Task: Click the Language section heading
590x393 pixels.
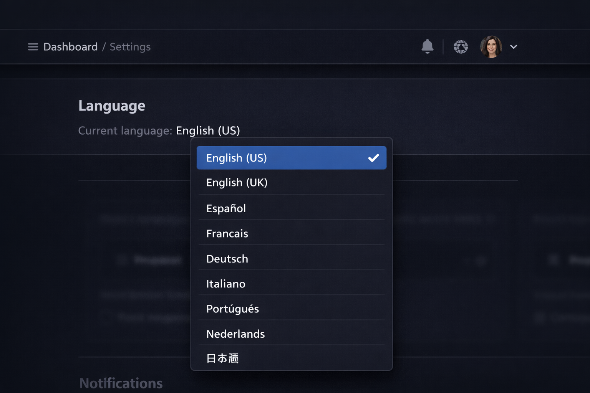Action: click(112, 106)
